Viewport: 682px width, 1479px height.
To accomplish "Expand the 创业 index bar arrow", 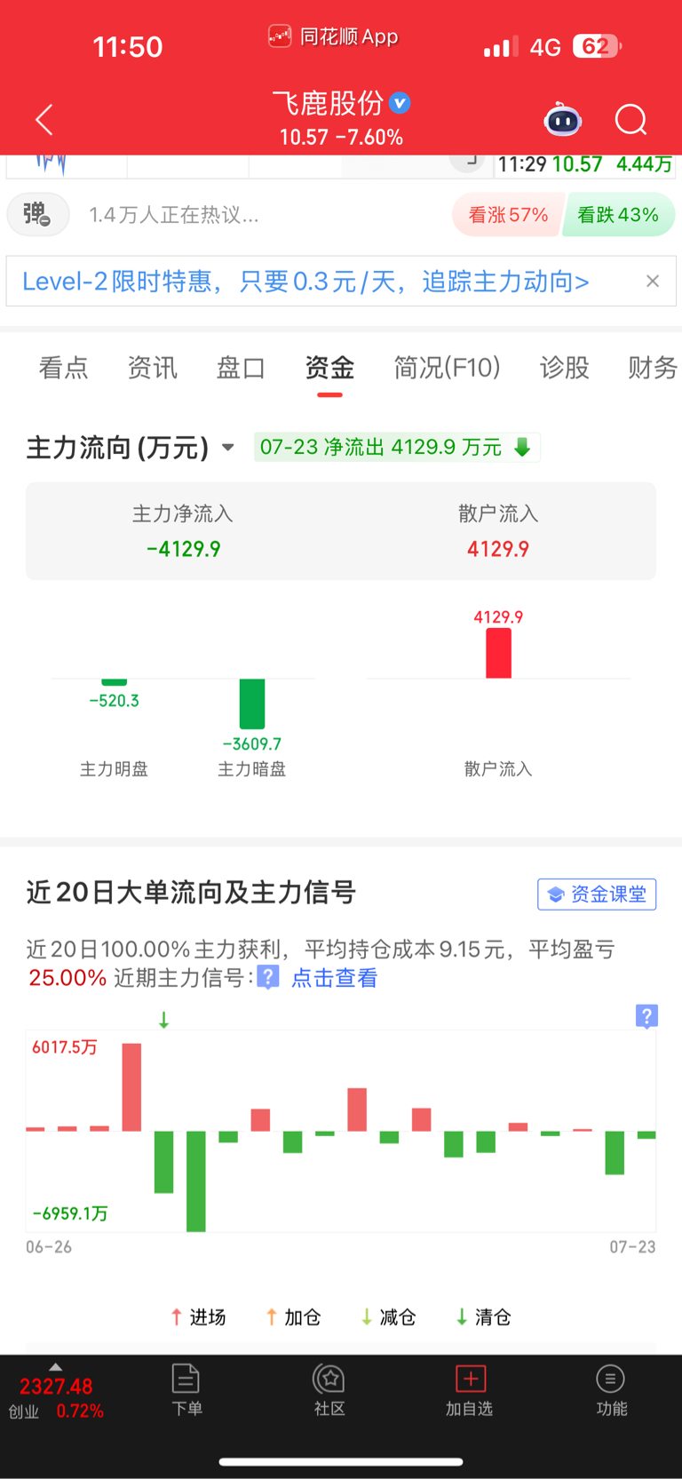I will click(x=55, y=1367).
